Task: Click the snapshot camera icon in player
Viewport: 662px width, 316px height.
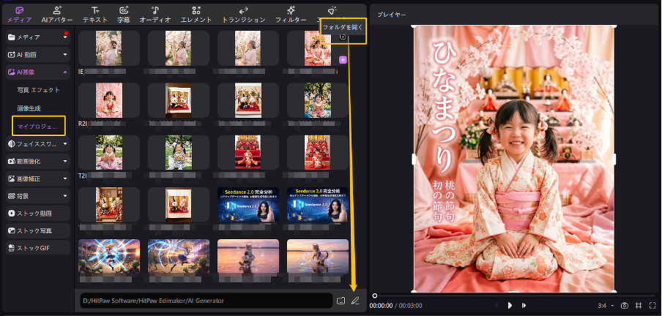Action: [x=625, y=305]
